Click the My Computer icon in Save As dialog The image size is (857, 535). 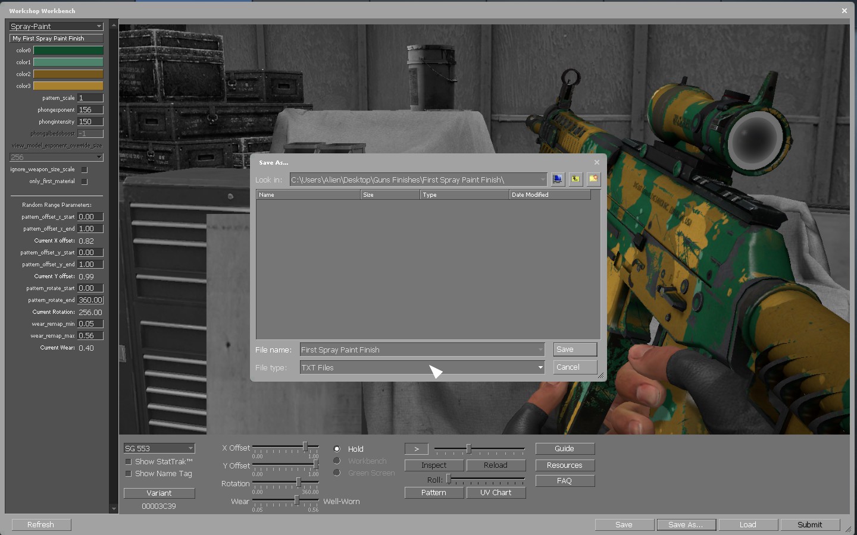pos(558,179)
